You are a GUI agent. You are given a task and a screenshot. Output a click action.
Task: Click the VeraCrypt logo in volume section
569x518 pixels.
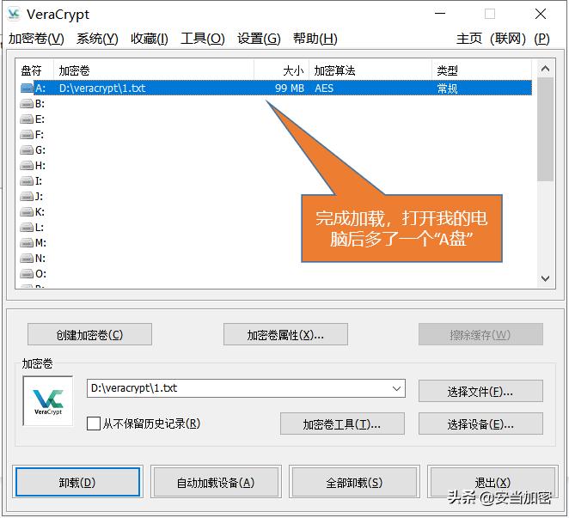pos(48,401)
